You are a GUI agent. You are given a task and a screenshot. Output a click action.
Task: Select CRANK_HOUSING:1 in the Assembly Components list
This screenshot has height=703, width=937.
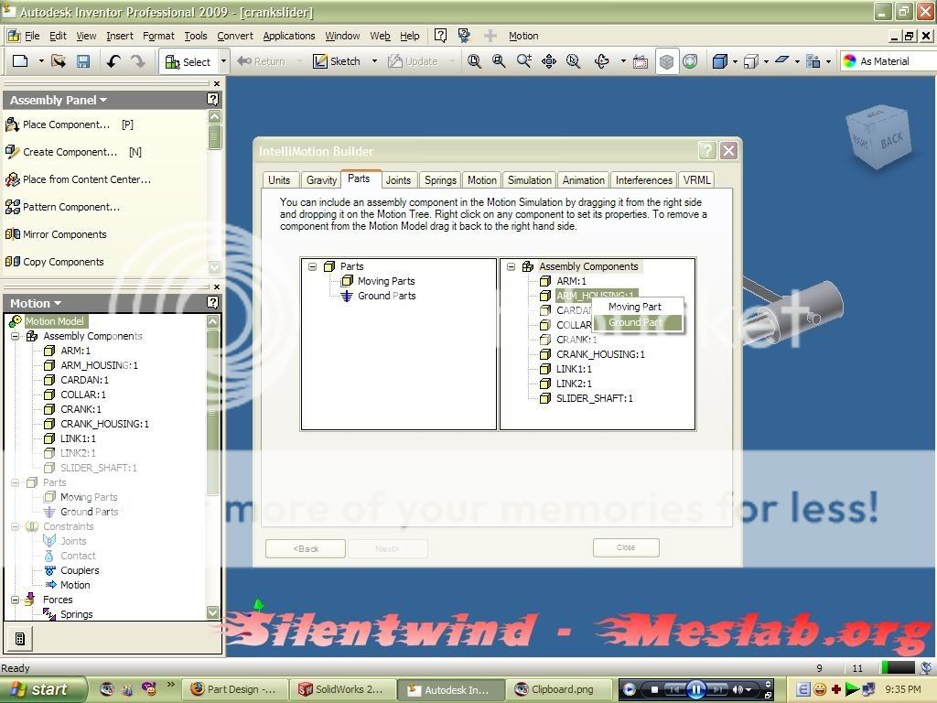pyautogui.click(x=600, y=354)
